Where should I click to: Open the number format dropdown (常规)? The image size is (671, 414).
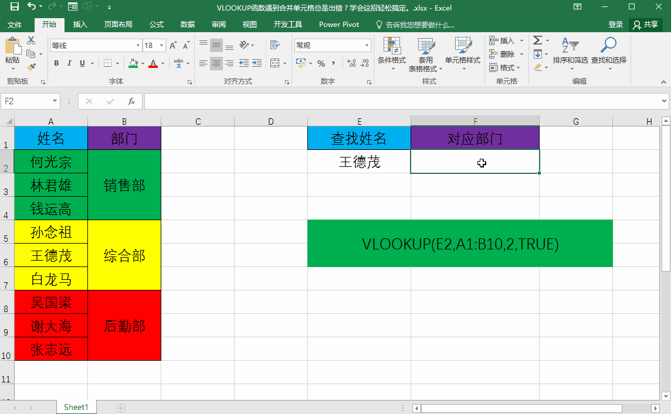367,45
